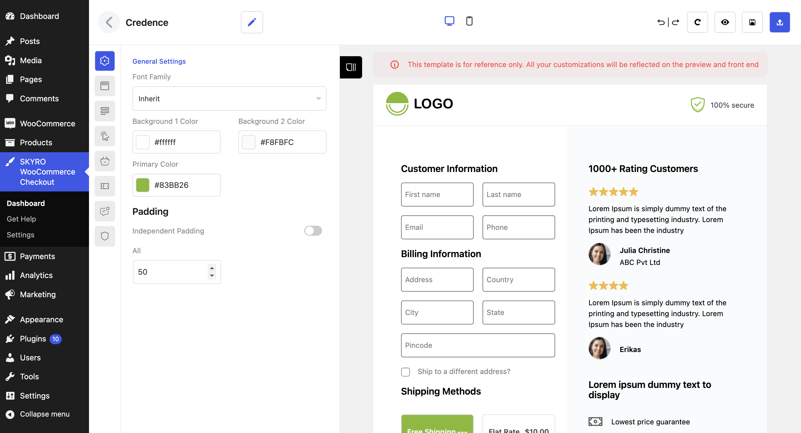801x433 pixels.
Task: Open the testimonials review panel icon
Action: (105, 211)
